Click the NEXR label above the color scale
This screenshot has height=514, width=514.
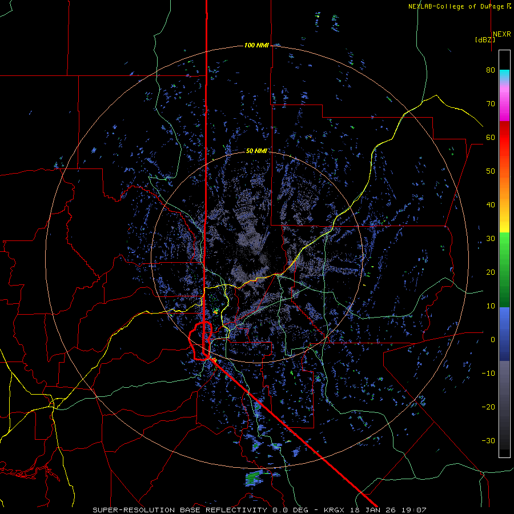click(x=502, y=34)
